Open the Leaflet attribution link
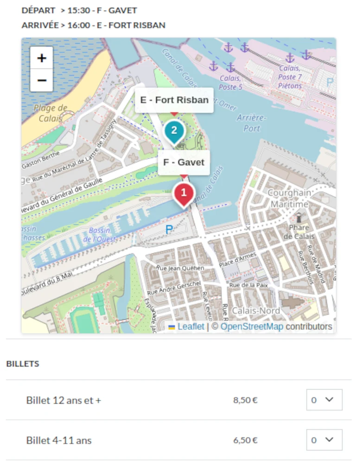 [x=191, y=327]
